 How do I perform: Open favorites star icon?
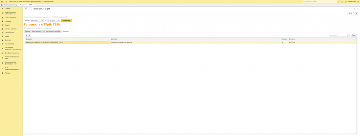point(346,1)
